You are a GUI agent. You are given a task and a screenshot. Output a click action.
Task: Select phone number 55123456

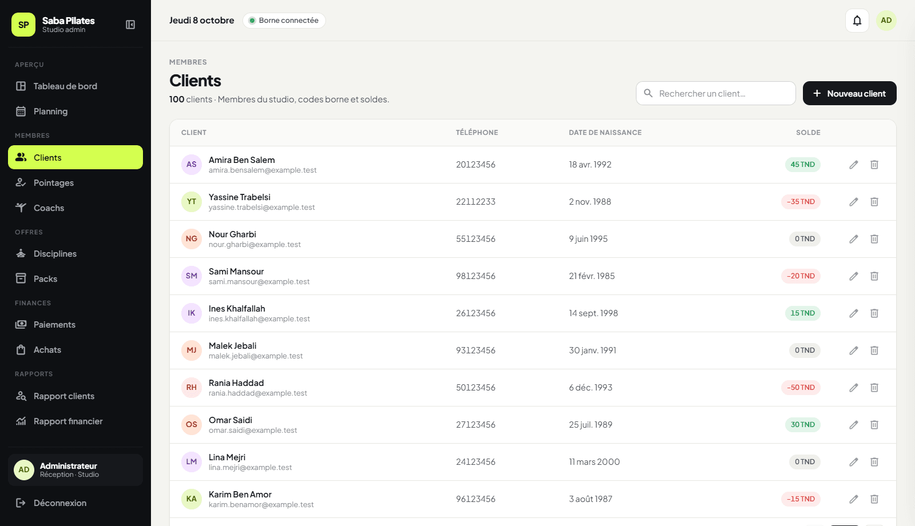(476, 239)
